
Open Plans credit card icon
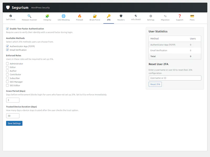click(x=192, y=16)
